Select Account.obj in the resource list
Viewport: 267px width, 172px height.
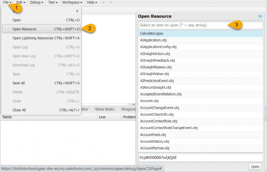click(x=149, y=101)
